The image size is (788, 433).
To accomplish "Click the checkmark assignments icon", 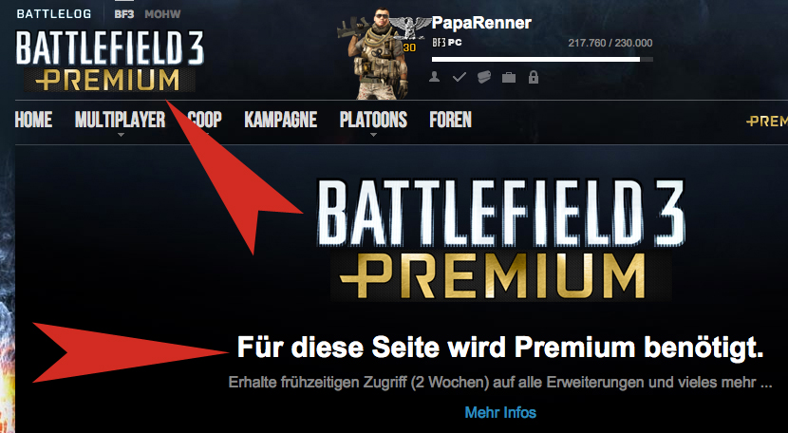I will (x=460, y=78).
